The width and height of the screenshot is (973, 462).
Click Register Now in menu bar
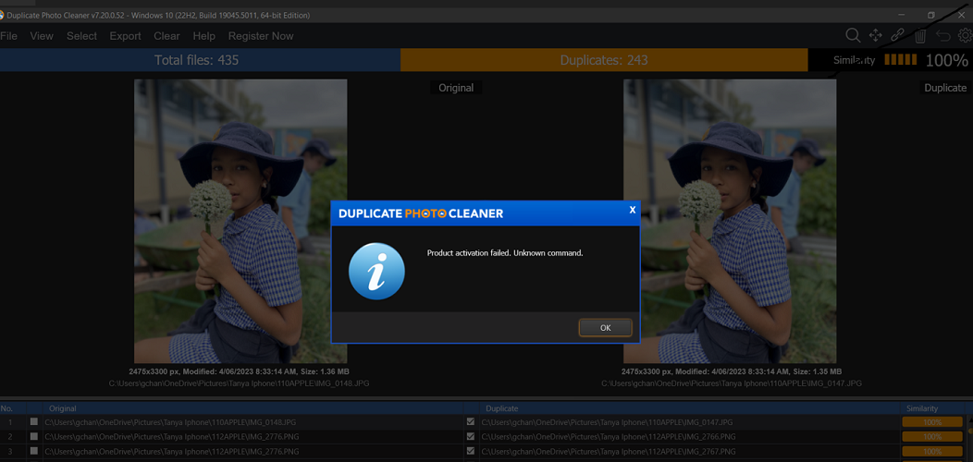pyautogui.click(x=261, y=36)
